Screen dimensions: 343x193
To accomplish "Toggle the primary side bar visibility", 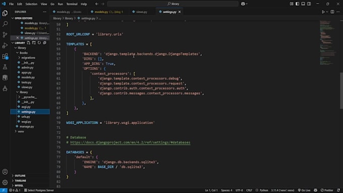I will pyautogui.click(x=297, y=4).
